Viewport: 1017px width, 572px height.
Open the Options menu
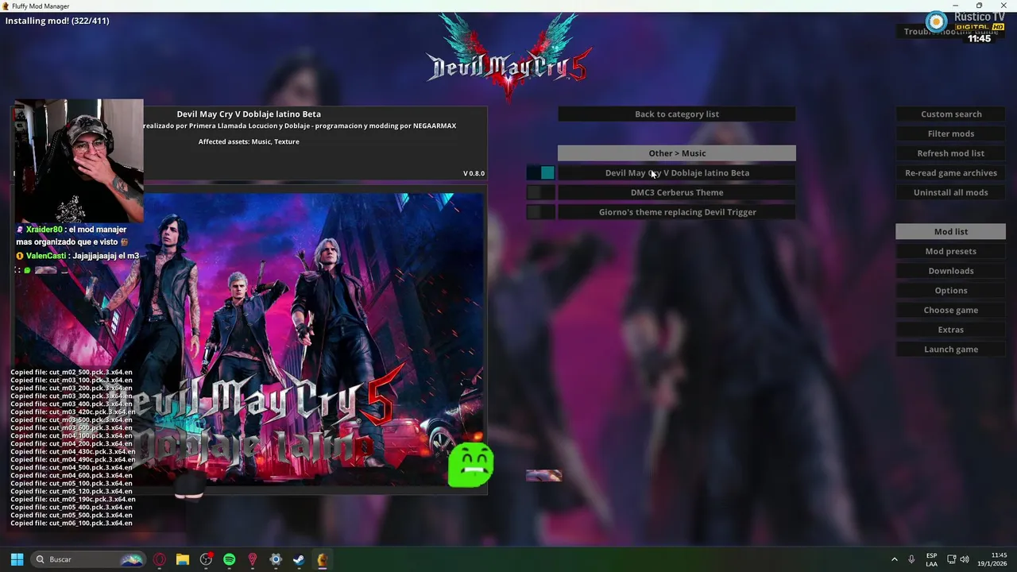point(951,290)
